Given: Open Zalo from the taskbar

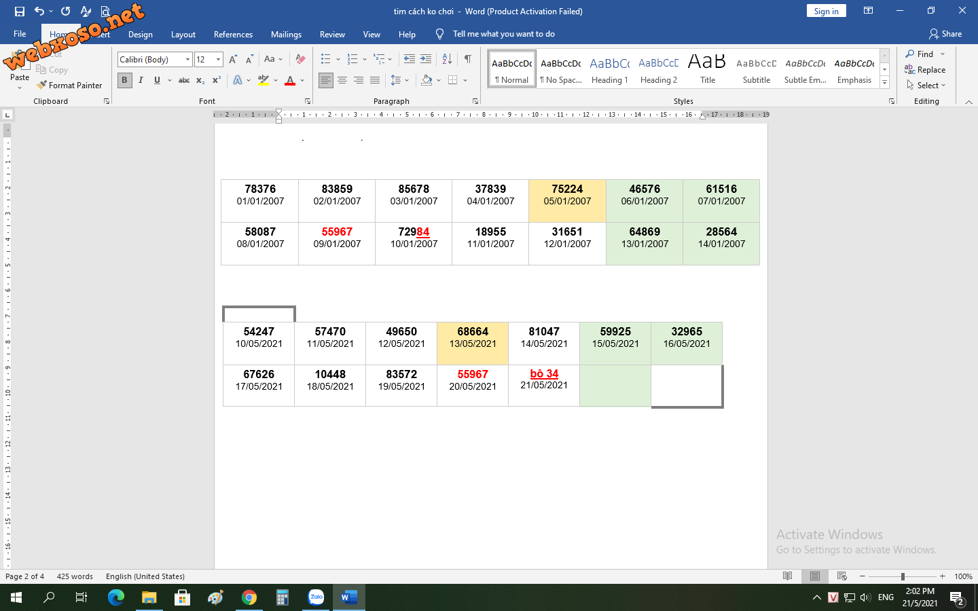Looking at the screenshot, I should coord(316,597).
